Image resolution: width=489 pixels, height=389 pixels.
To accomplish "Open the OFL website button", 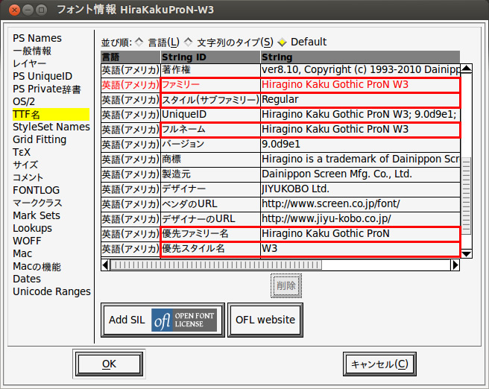I will (x=265, y=320).
